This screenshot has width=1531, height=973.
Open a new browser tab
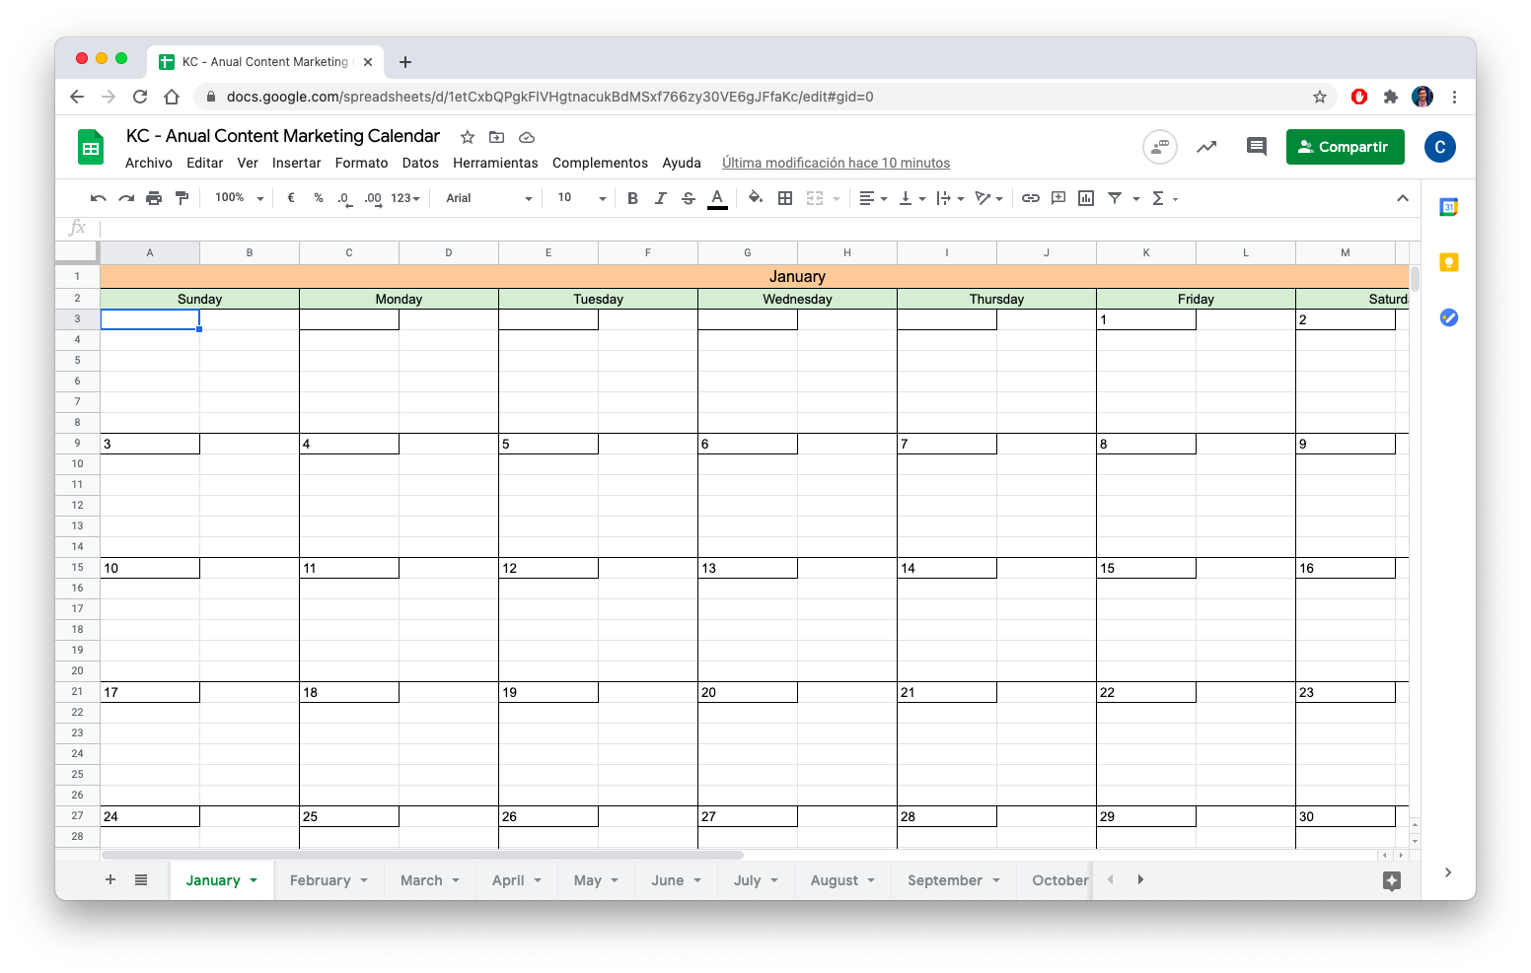coord(405,62)
